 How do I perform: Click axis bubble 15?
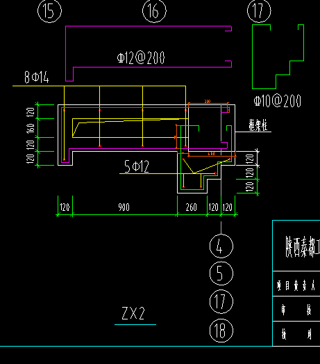(49, 11)
